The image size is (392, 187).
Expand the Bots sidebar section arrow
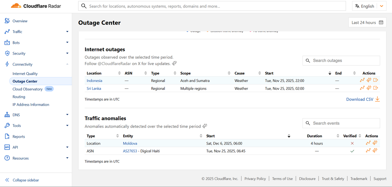(67, 42)
